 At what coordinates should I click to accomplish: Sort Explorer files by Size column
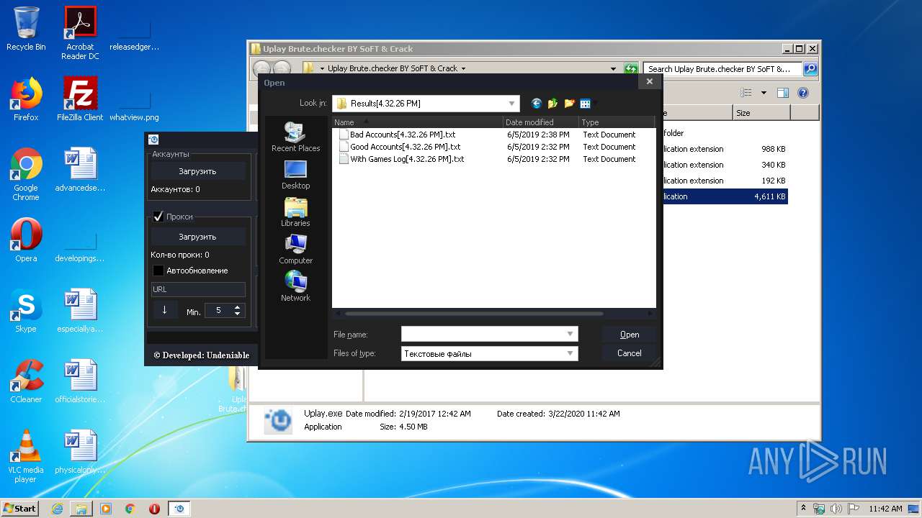point(761,113)
